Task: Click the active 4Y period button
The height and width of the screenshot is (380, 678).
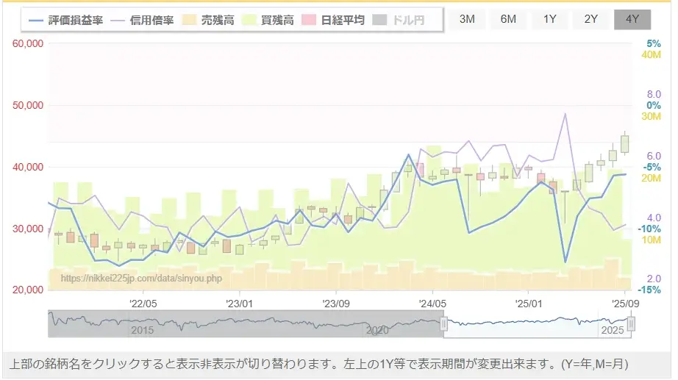Action: pyautogui.click(x=632, y=19)
